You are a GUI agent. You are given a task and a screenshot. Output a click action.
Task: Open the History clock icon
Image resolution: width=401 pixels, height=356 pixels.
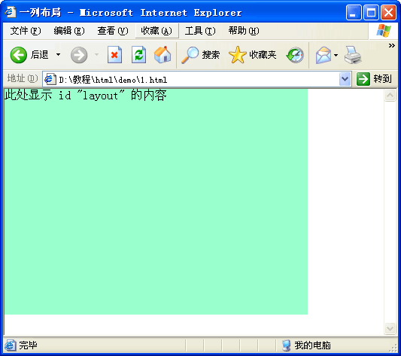tap(295, 55)
